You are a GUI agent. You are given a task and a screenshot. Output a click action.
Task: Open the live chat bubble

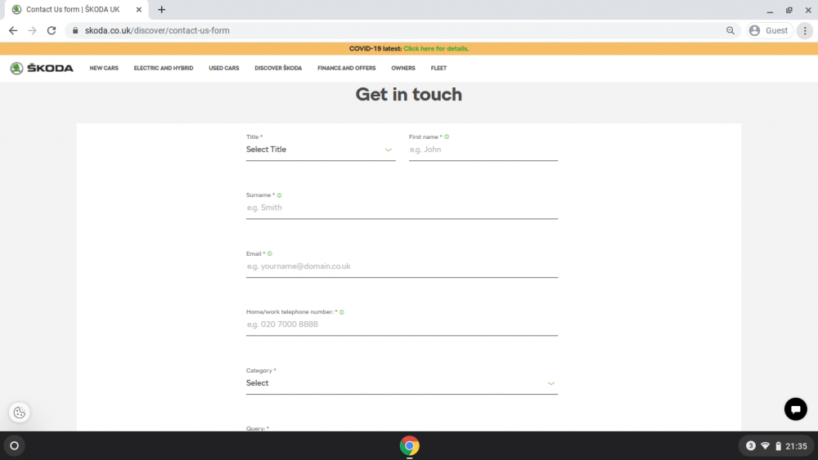(796, 409)
